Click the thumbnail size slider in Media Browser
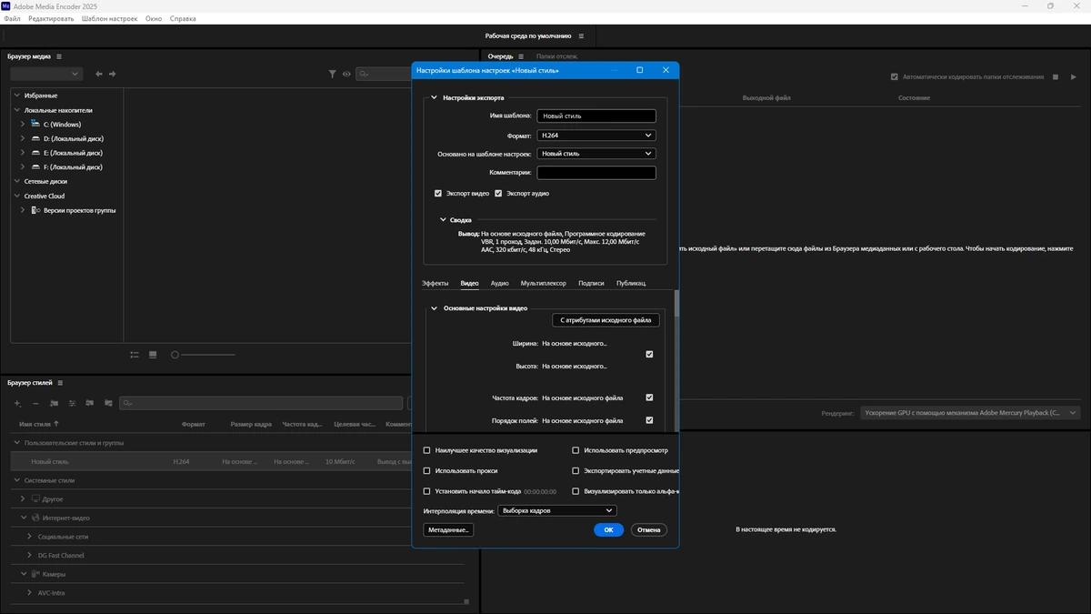 coord(204,355)
